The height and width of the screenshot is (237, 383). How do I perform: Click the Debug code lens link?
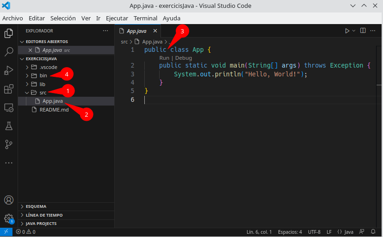tap(184, 58)
